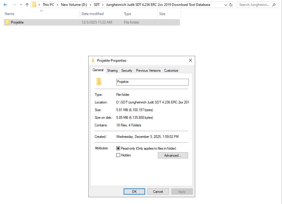
Task: Select the Jungheinrich Judit SDT breadcrumb segment
Action: pos(158,5)
